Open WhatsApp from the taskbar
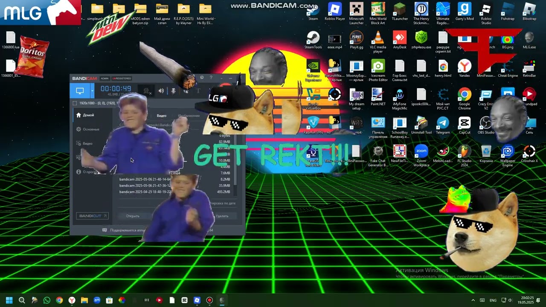546x307 pixels. tap(47, 300)
